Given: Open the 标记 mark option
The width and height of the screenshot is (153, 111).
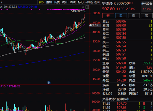Looking at the screenshot, I should 81,2.
